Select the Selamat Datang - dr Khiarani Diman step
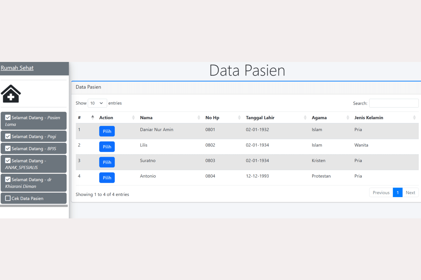Image resolution: width=421 pixels, height=280 pixels. coord(33,183)
